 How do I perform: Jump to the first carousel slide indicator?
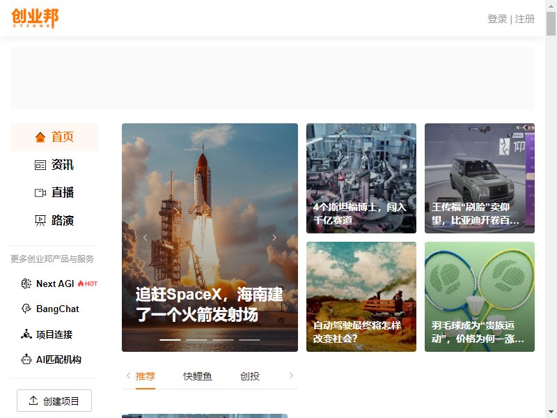click(170, 340)
